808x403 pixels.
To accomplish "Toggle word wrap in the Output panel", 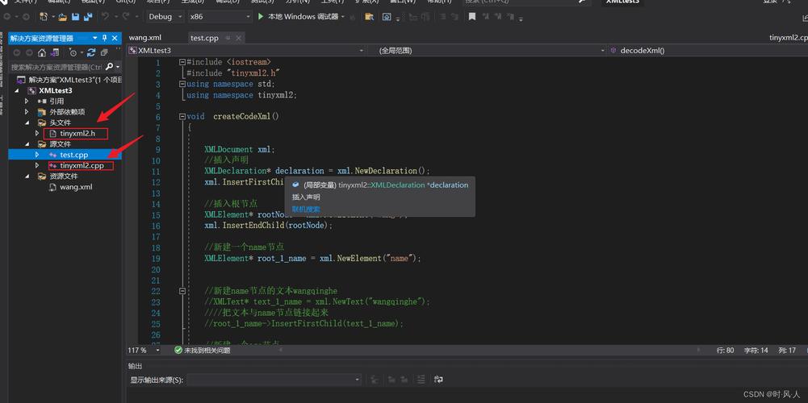I will click(438, 380).
